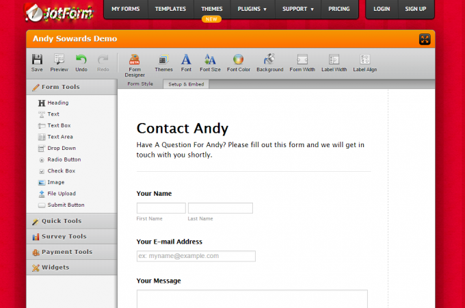Open the Templates page
465x308 pixels.
[x=170, y=9]
